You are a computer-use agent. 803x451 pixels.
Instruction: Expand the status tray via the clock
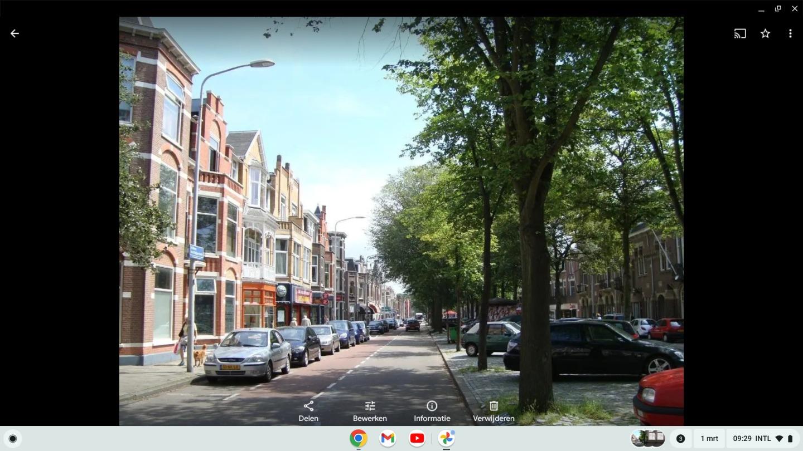742,438
